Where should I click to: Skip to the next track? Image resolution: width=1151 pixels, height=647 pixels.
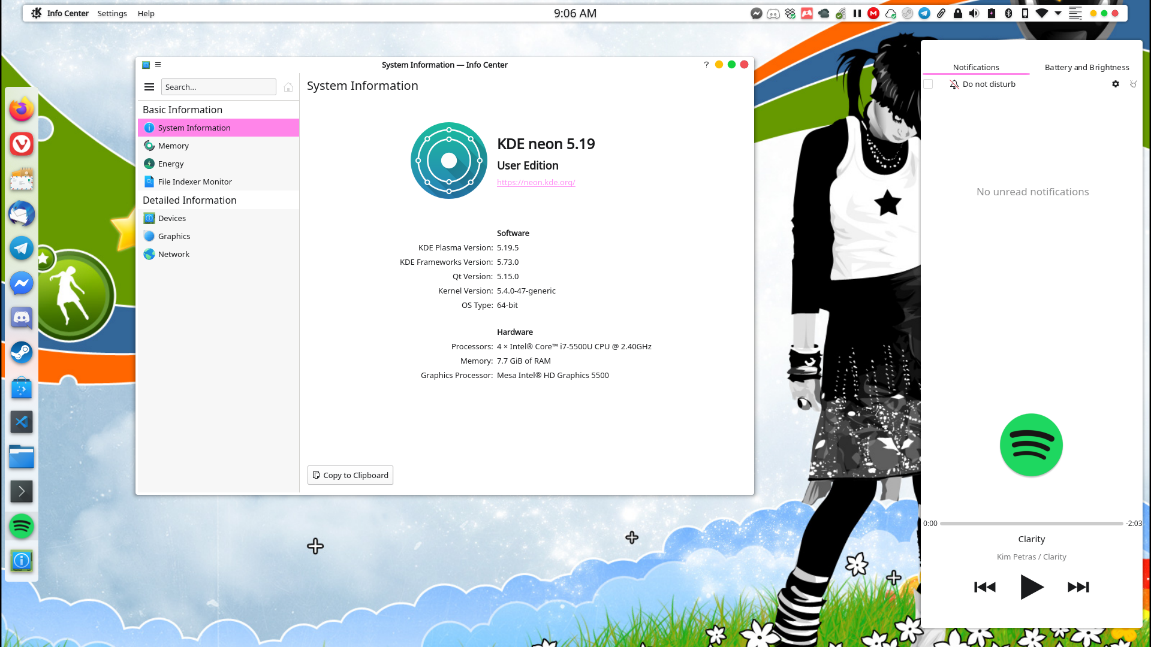click(x=1078, y=587)
